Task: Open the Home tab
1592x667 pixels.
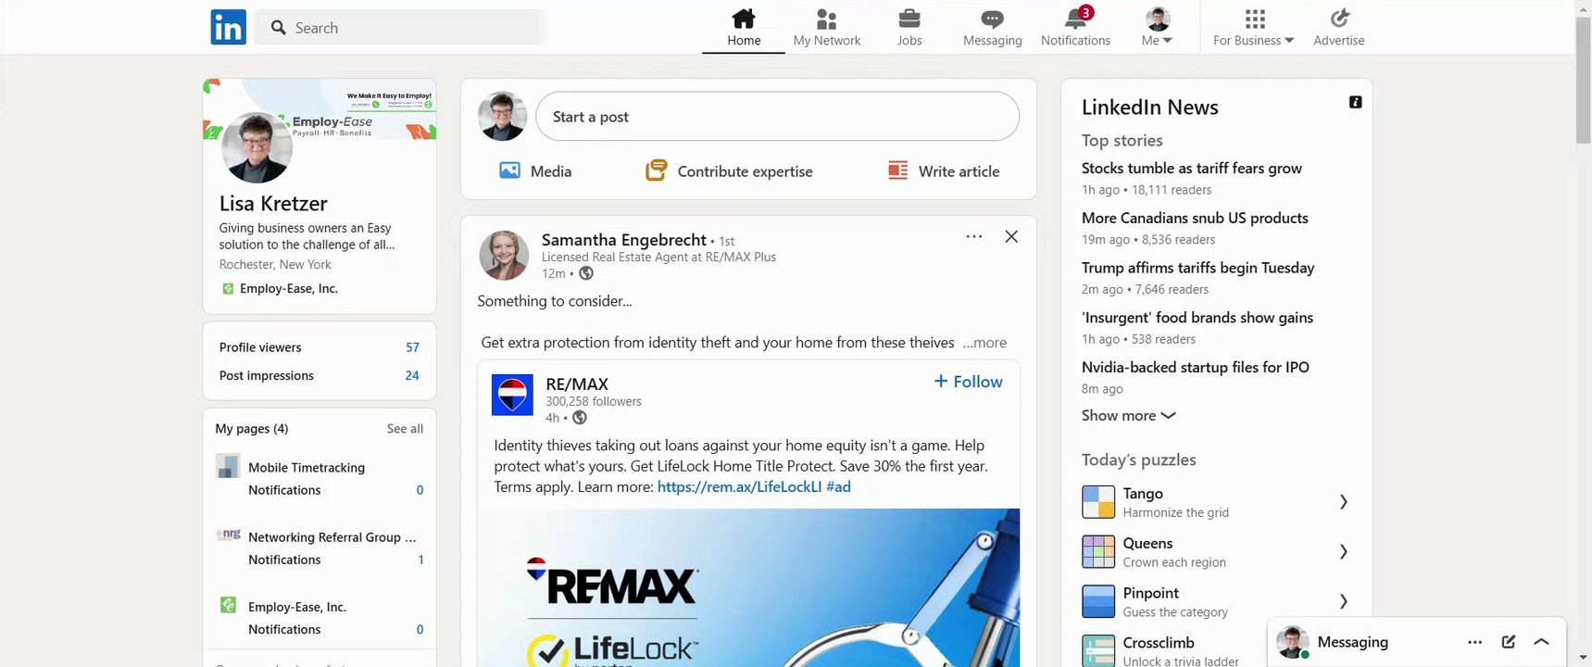Action: (x=744, y=27)
